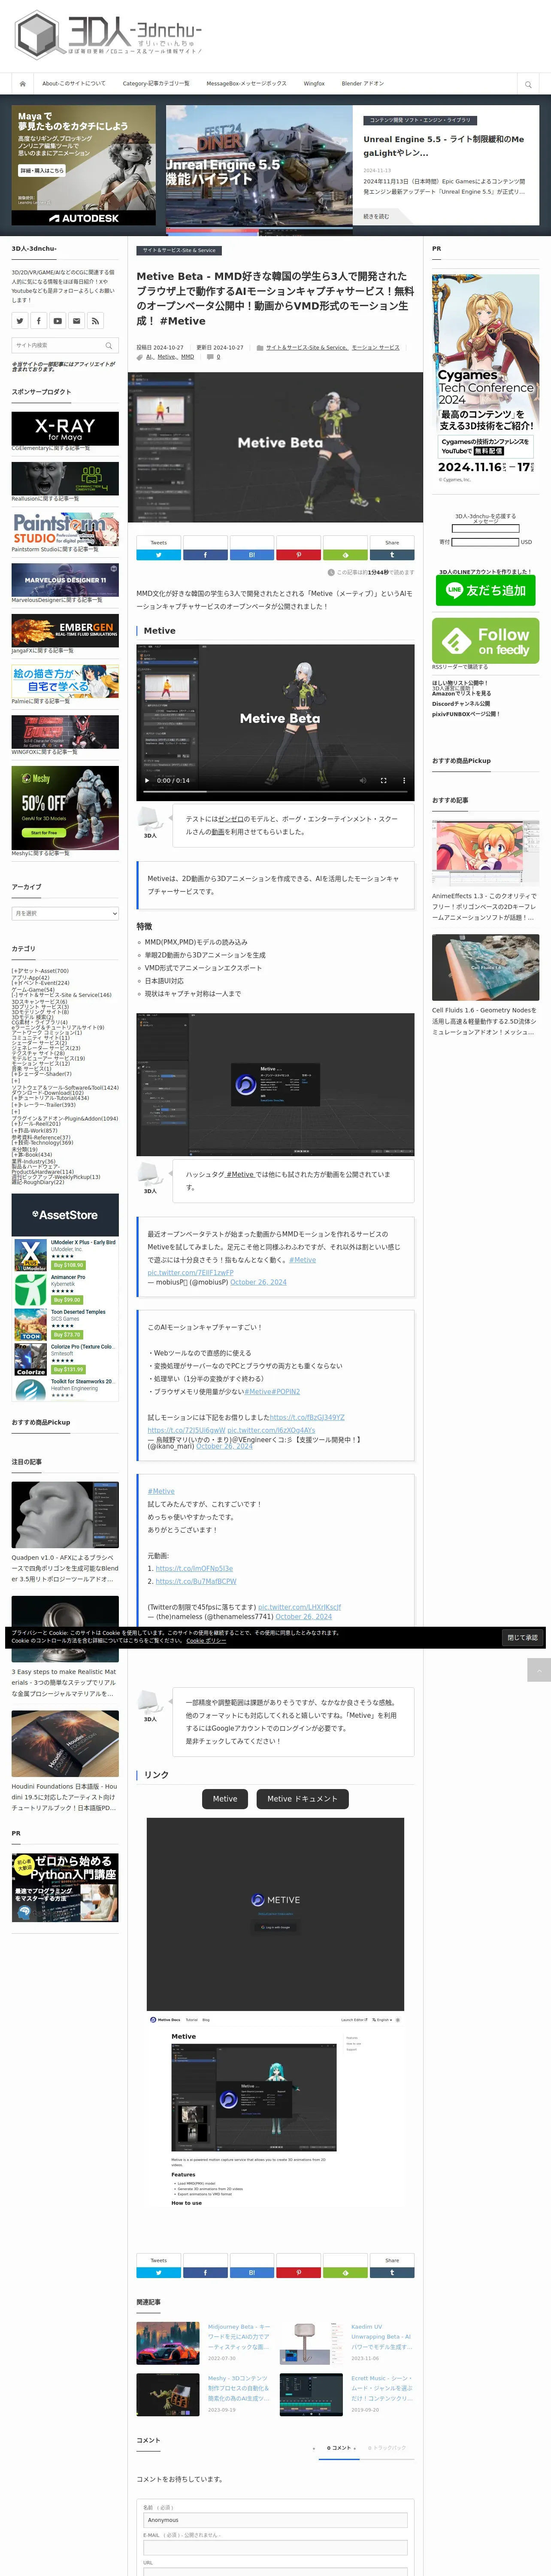
Task: Click the comment name field with Anonymous
Action: click(x=275, y=2520)
